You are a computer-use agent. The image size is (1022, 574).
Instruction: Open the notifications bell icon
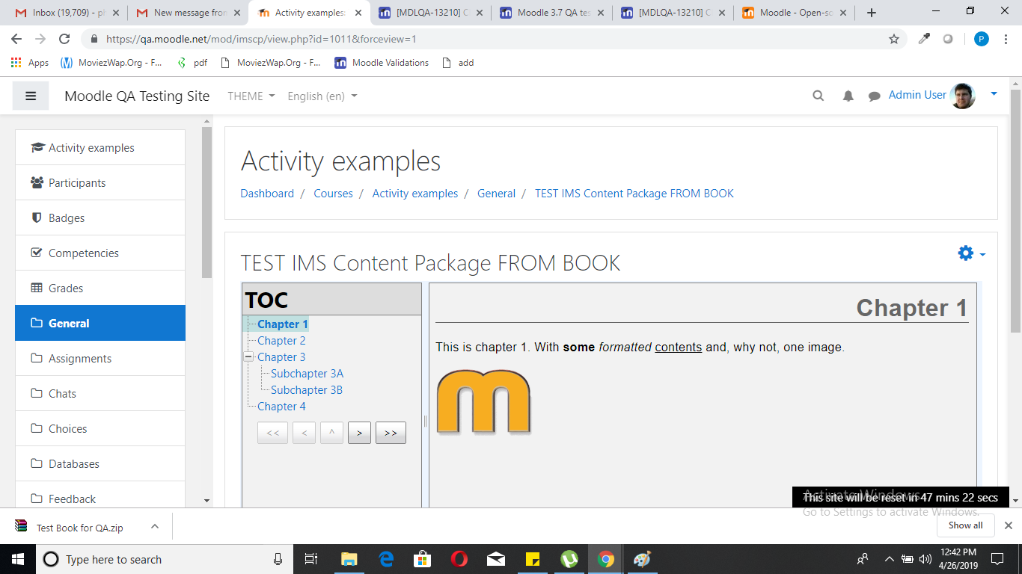point(848,96)
